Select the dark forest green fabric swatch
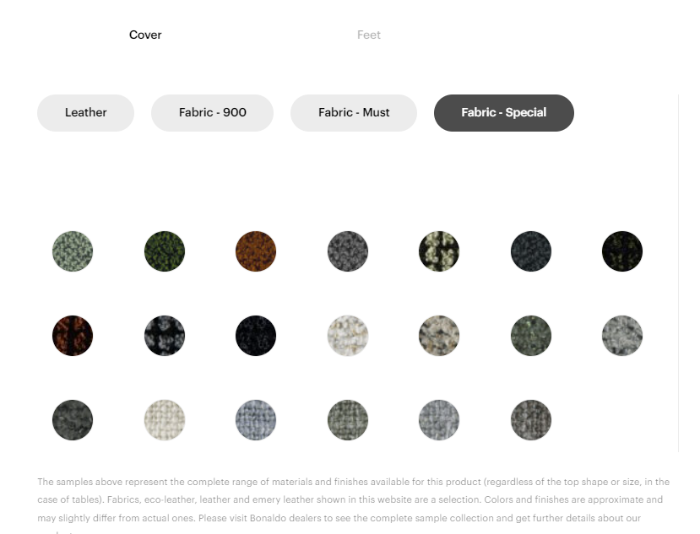This screenshot has height=534, width=700. 165,251
